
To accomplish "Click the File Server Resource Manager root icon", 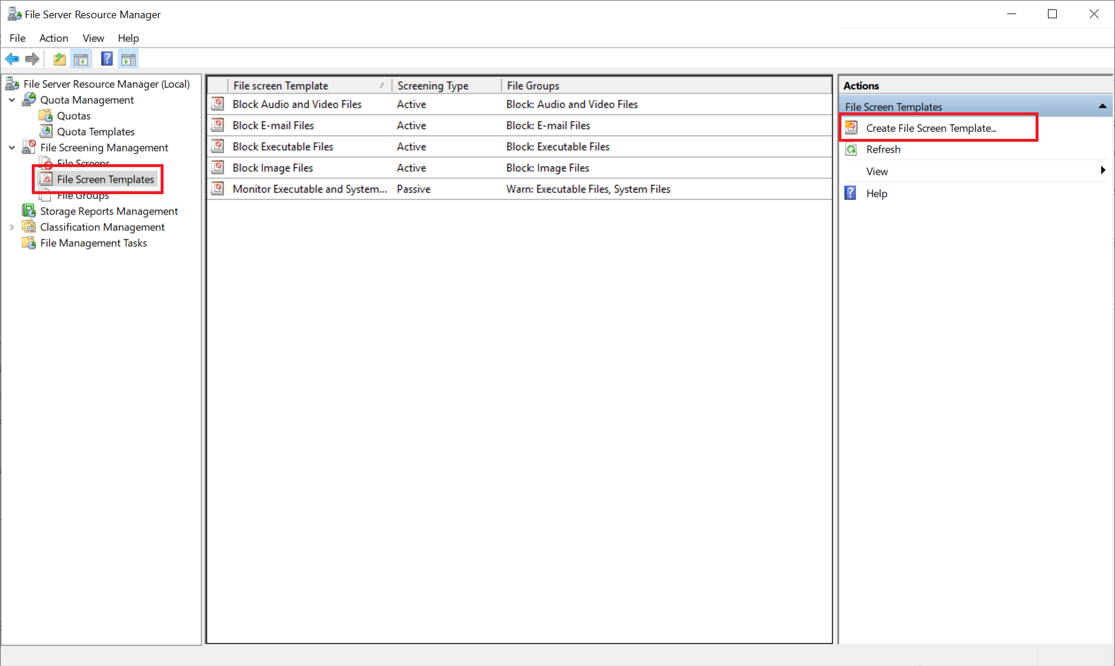I will (x=12, y=84).
